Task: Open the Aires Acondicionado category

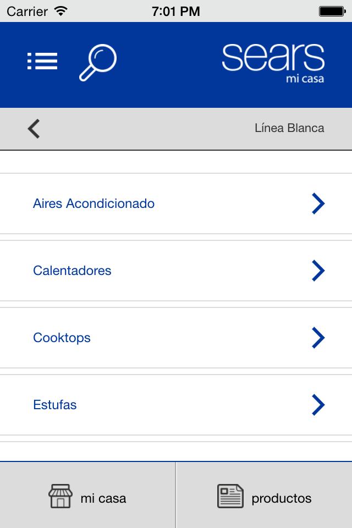Action: tap(94, 204)
